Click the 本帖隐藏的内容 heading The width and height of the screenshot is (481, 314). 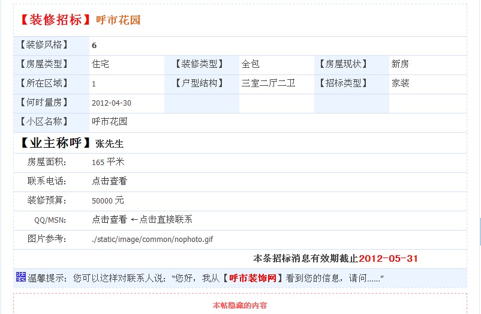pyautogui.click(x=240, y=306)
